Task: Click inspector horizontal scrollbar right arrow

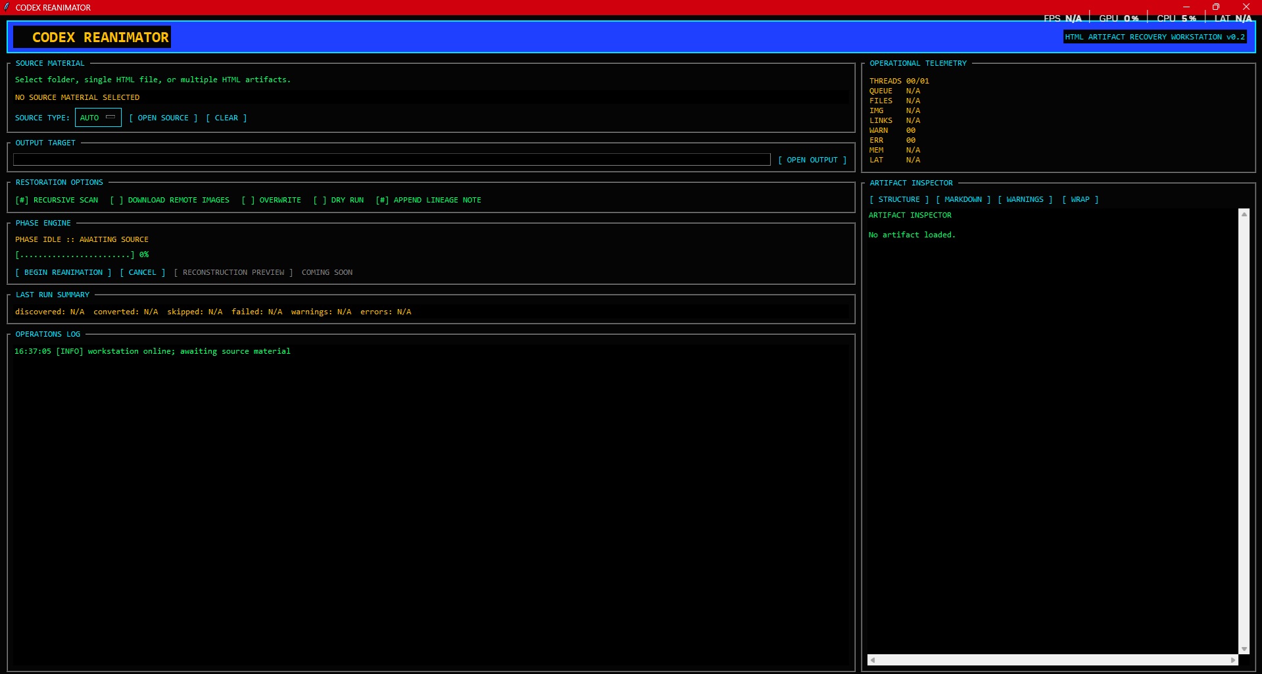Action: [1233, 660]
